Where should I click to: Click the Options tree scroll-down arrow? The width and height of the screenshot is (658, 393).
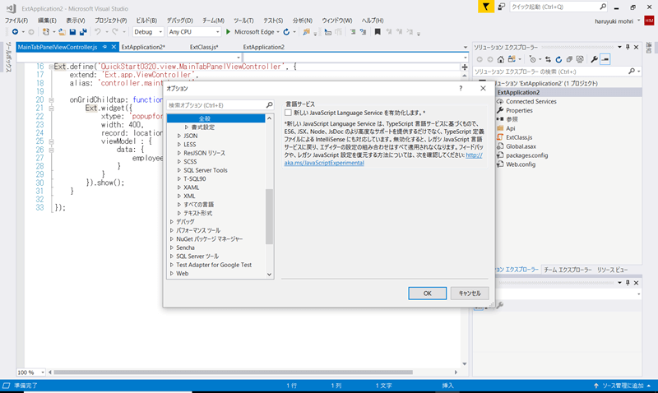[x=269, y=275]
